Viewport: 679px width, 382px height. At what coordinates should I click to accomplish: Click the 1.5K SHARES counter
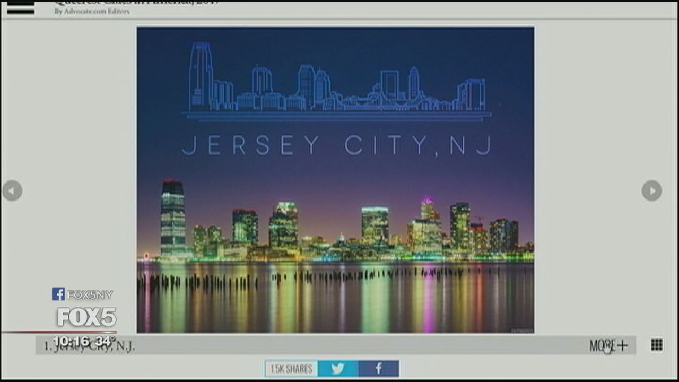[291, 369]
